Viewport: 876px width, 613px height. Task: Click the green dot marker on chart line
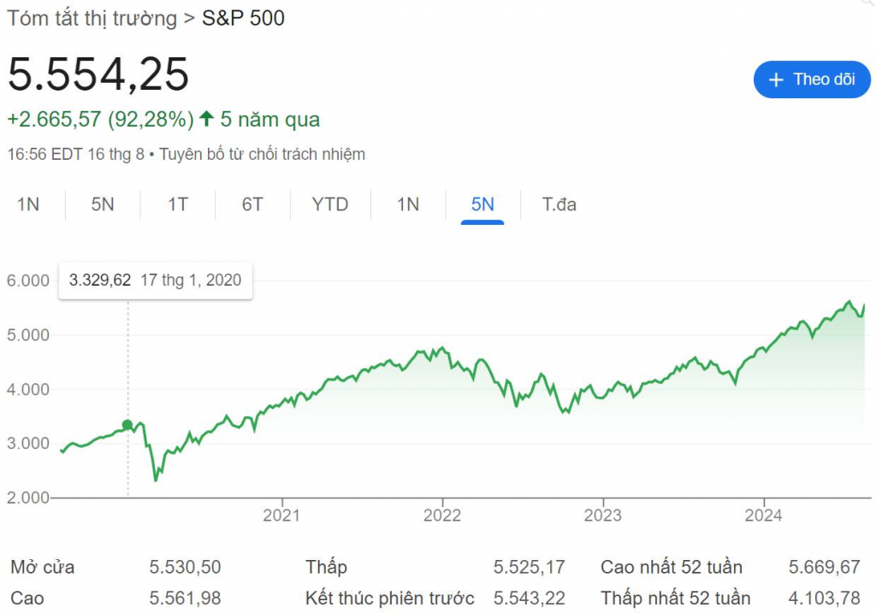(127, 425)
